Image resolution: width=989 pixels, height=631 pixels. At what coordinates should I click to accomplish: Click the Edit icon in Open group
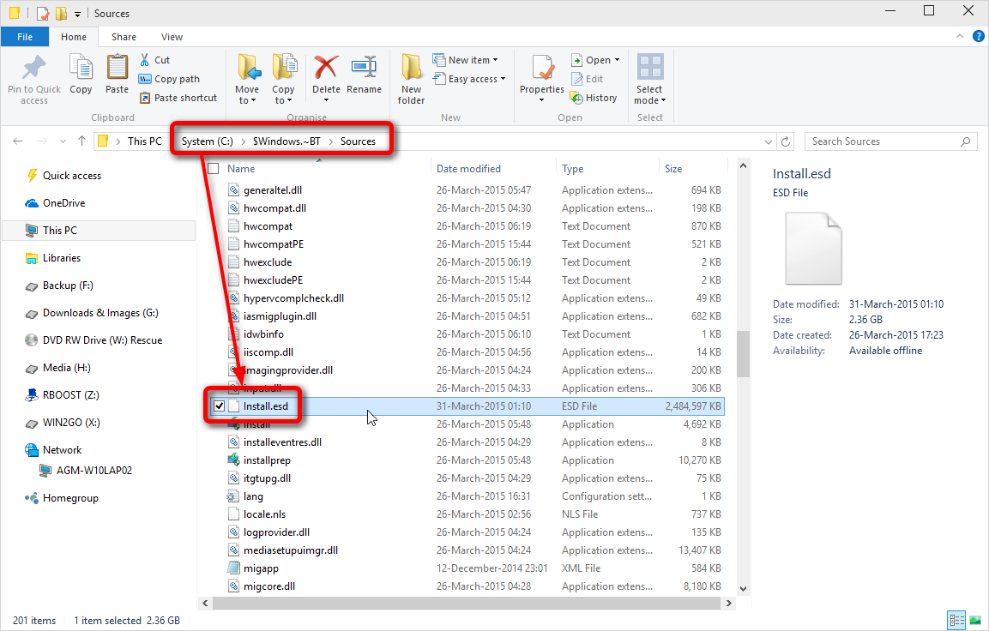pos(576,79)
